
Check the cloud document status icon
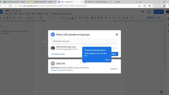pos(20,11)
